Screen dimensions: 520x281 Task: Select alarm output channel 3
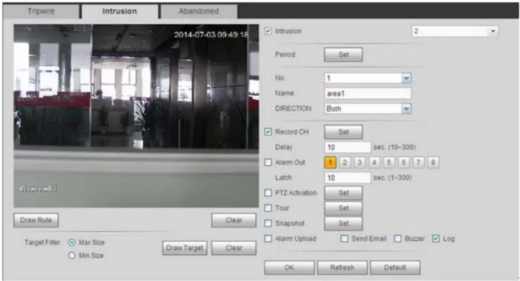359,163
